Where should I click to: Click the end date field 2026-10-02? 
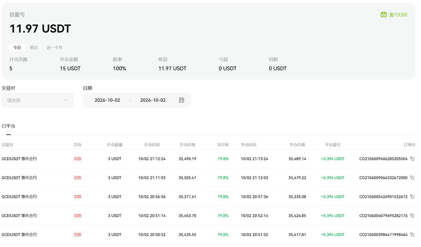point(153,100)
